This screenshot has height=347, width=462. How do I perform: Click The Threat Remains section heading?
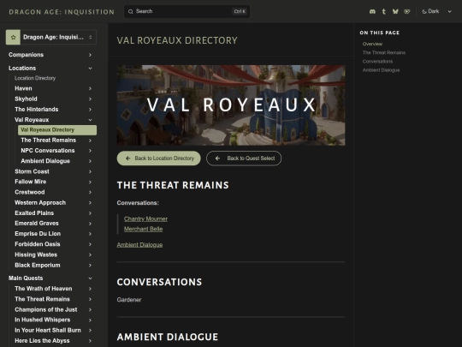click(x=173, y=185)
